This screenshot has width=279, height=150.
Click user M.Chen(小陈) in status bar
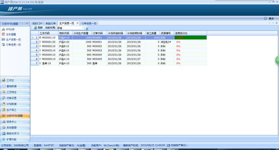pyautogui.click(x=111, y=145)
